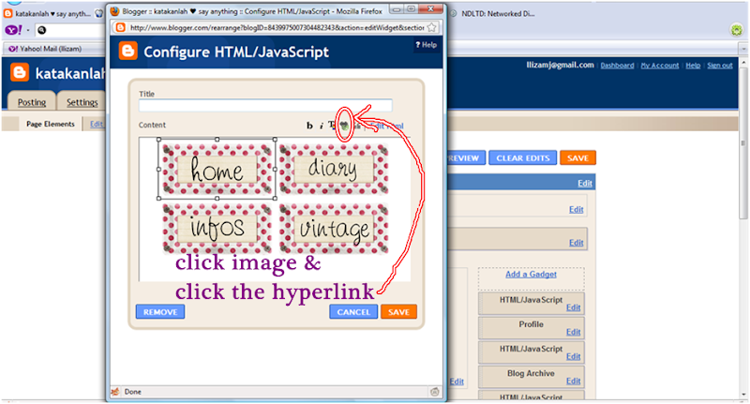
Task: Click the REMOVE button
Action: click(160, 312)
